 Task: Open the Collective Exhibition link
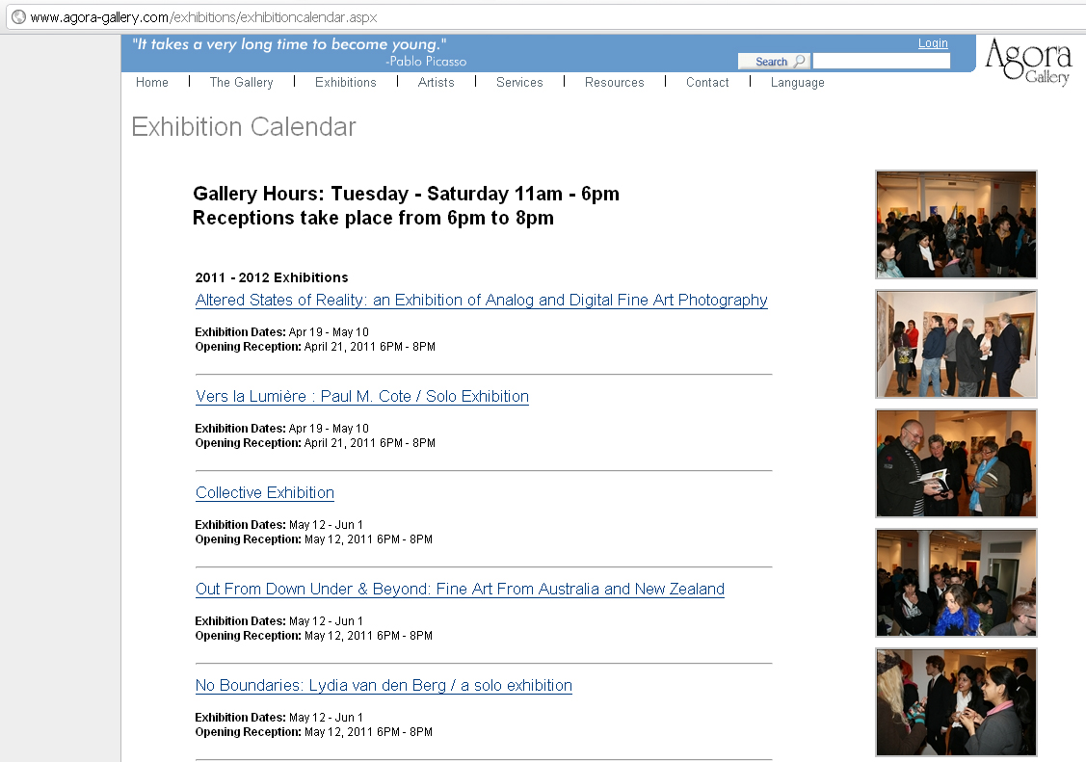[265, 493]
